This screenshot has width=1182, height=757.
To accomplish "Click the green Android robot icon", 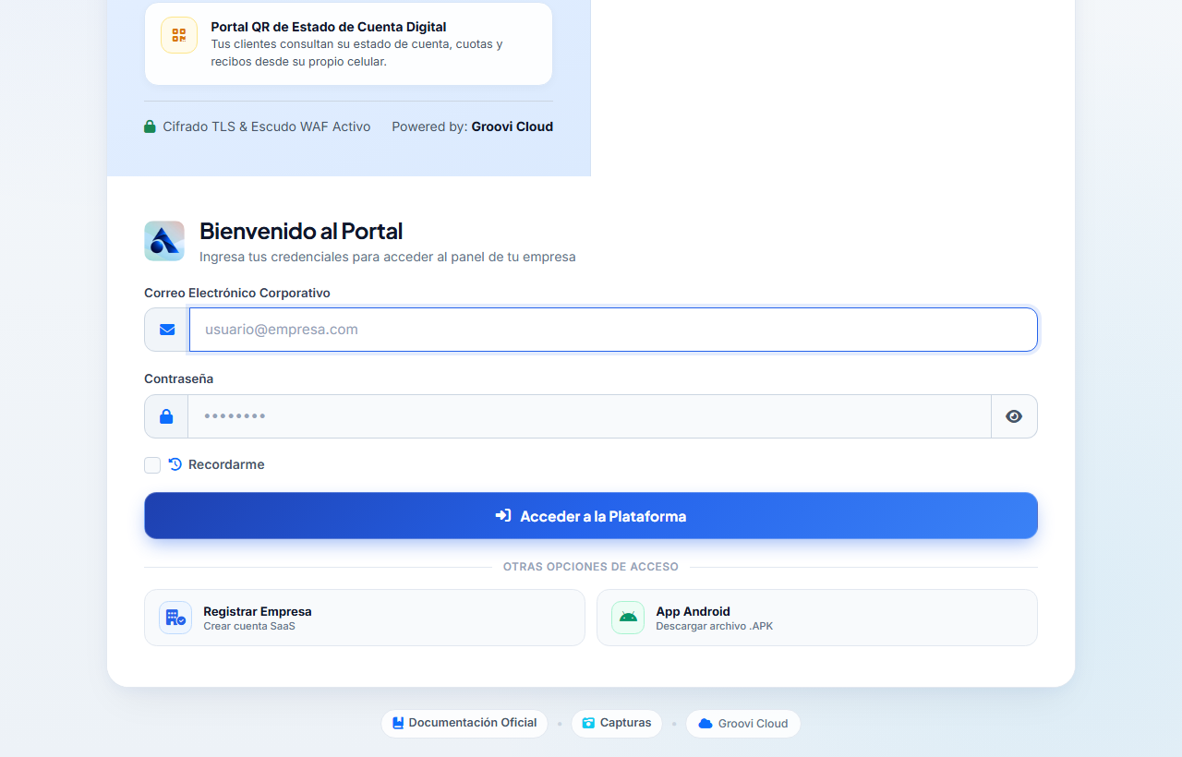I will 628,618.
